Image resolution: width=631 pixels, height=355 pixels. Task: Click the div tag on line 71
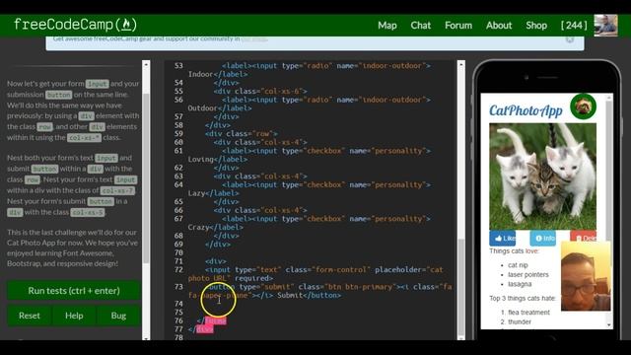click(x=216, y=261)
